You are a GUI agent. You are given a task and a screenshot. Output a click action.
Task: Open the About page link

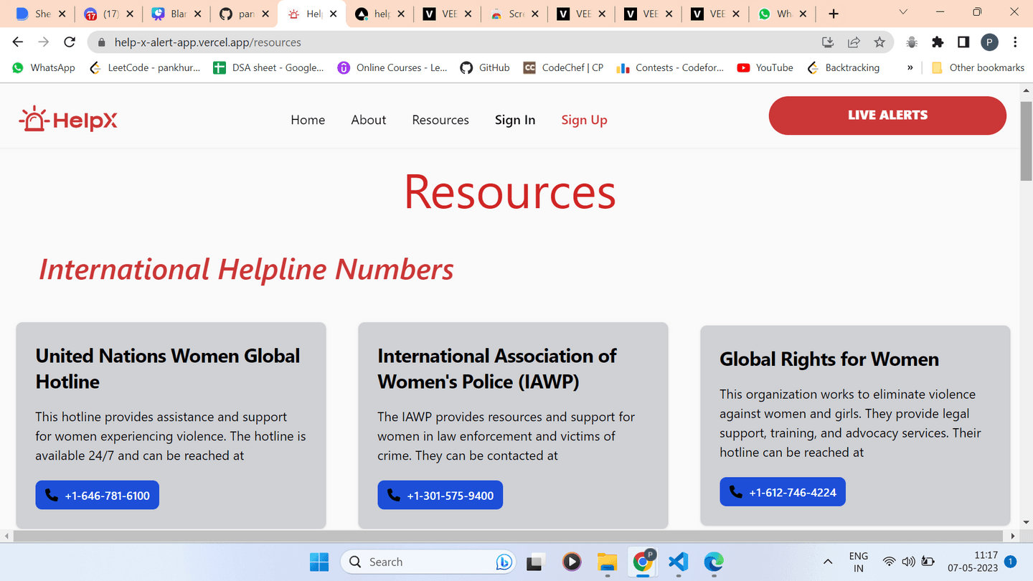coord(369,120)
